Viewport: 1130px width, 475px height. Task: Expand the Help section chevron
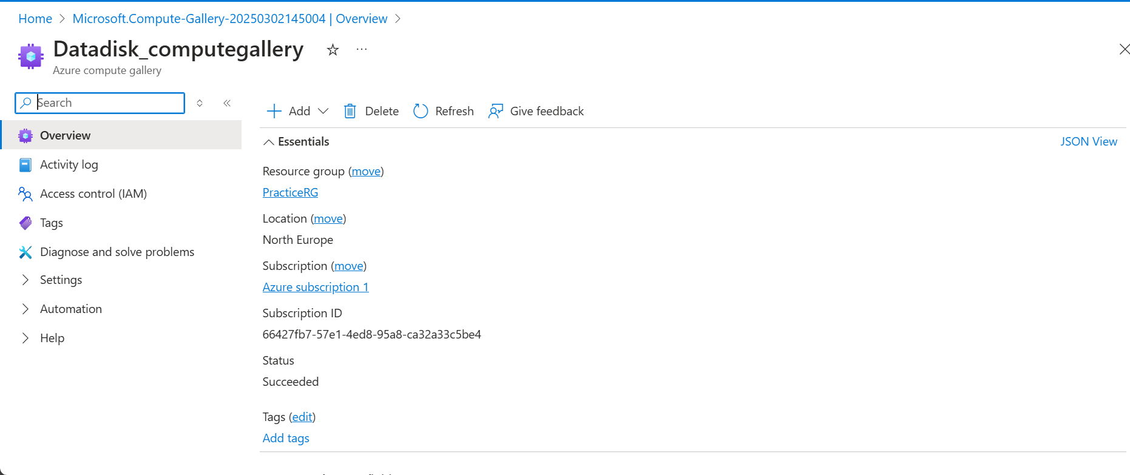[x=25, y=338]
